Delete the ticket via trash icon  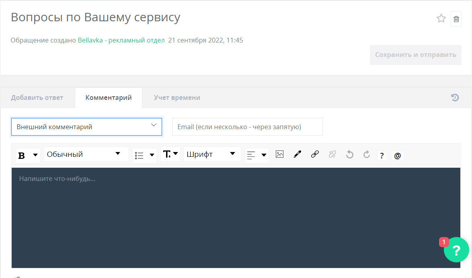(x=456, y=18)
